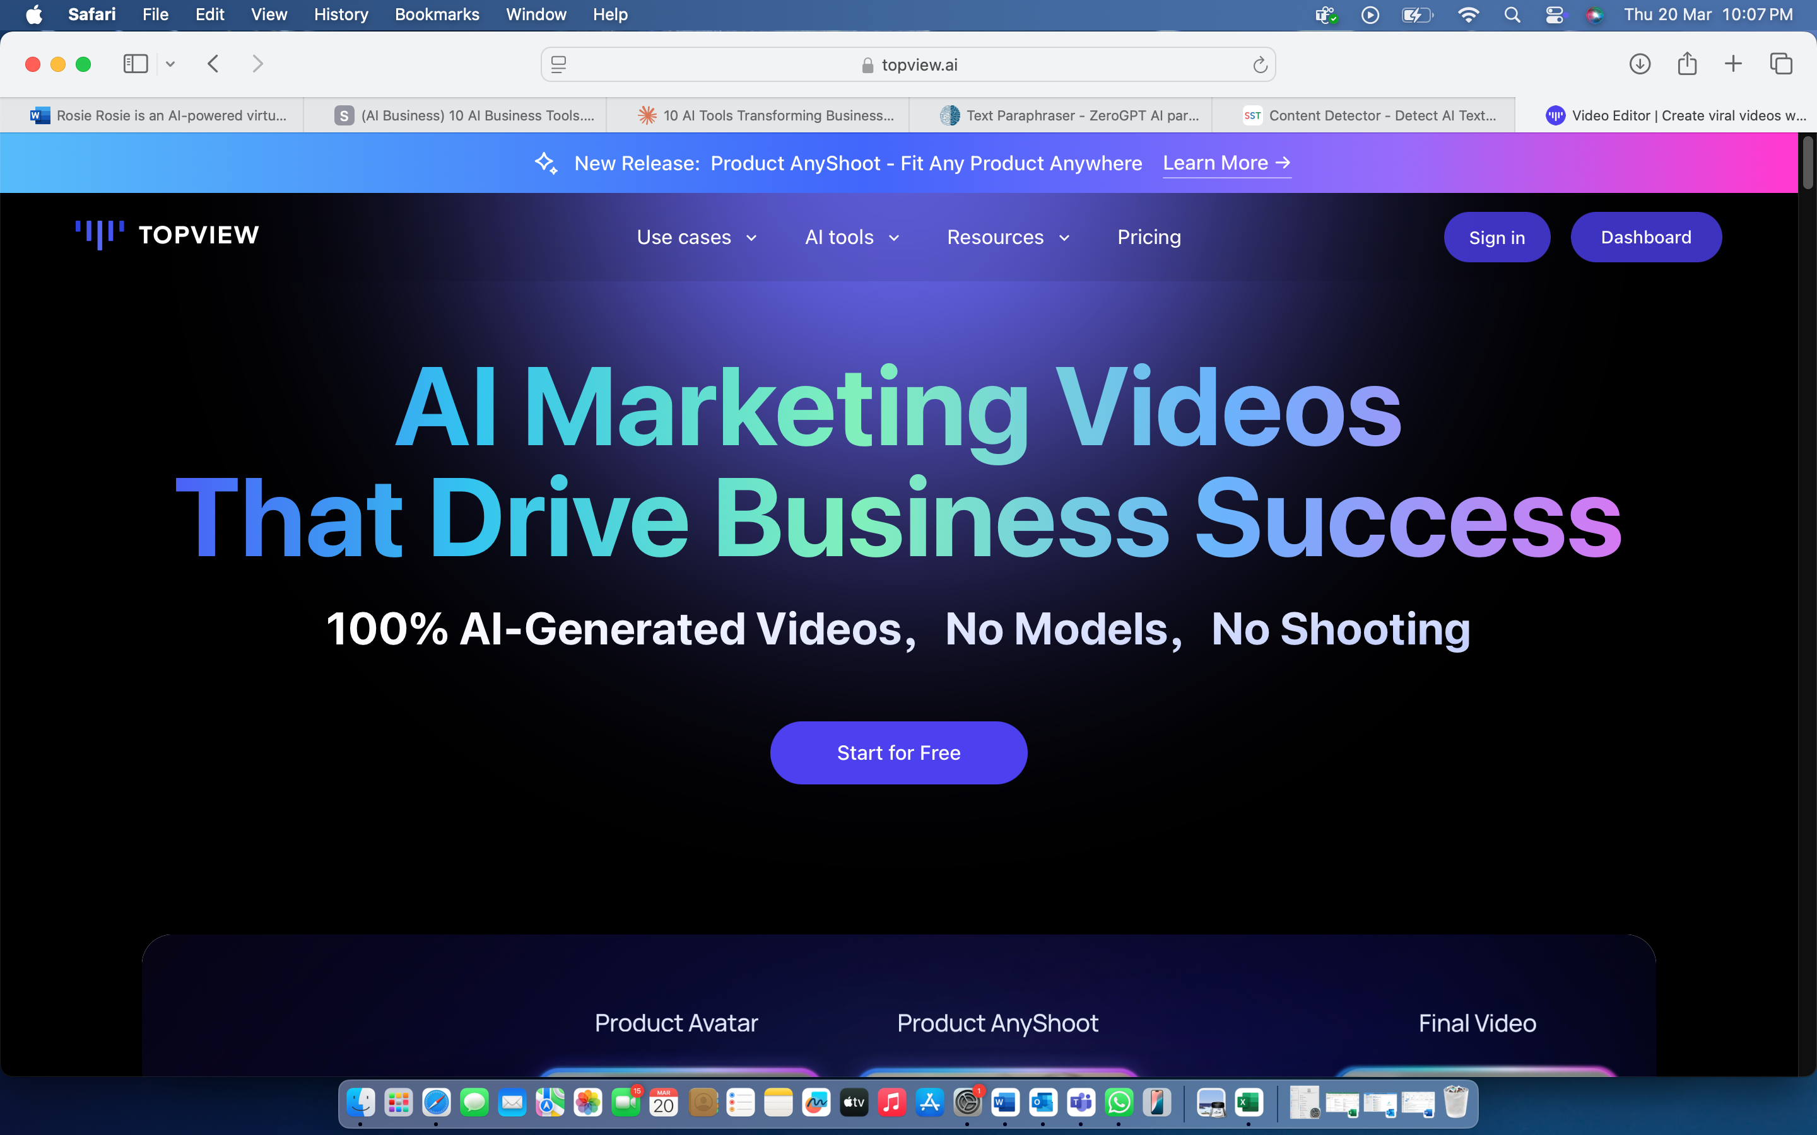Open Freeform from the Dock
1817x1135 pixels.
815,1102
